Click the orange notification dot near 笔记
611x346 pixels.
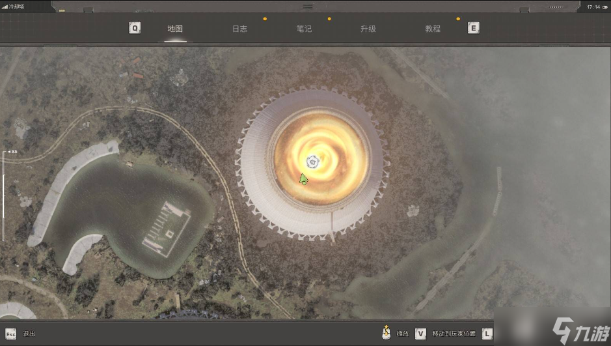pos(329,19)
